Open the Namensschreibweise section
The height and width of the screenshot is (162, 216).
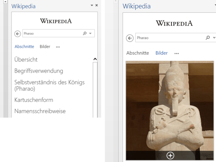[40, 111]
